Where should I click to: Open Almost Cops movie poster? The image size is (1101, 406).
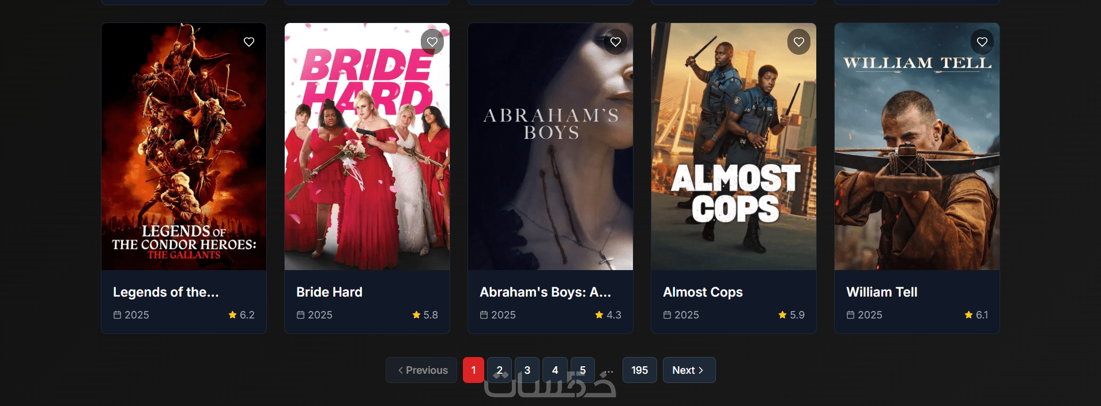coord(734,147)
